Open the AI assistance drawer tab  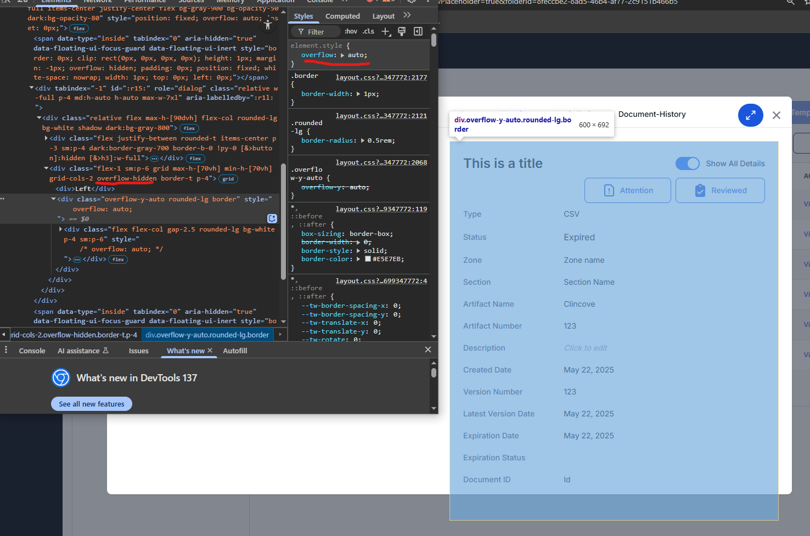pos(83,351)
